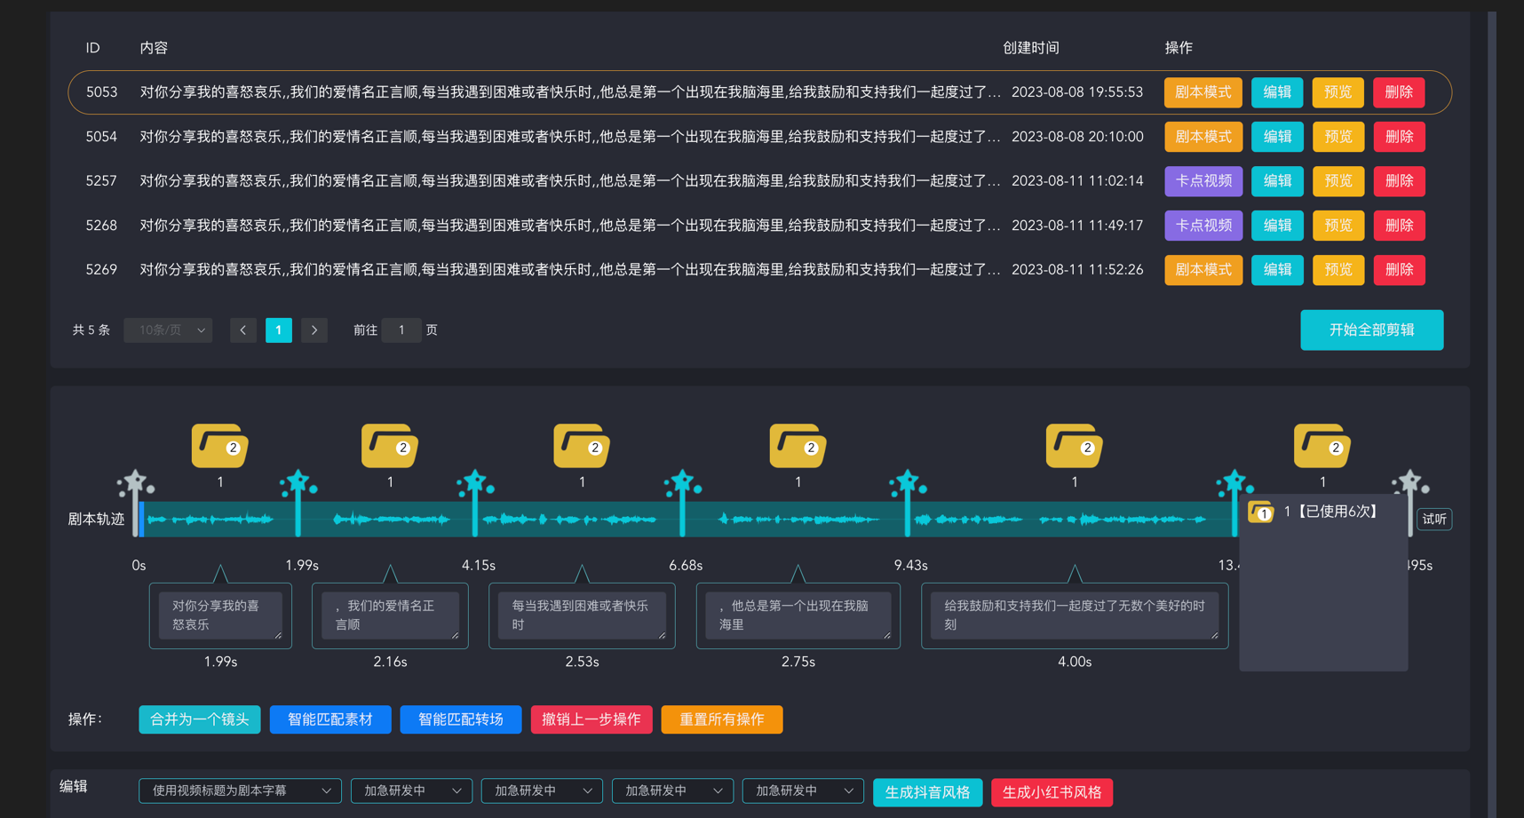This screenshot has height=818, width=1524.
Task: Open the folder icon above the first script segment
Action: coord(218,446)
